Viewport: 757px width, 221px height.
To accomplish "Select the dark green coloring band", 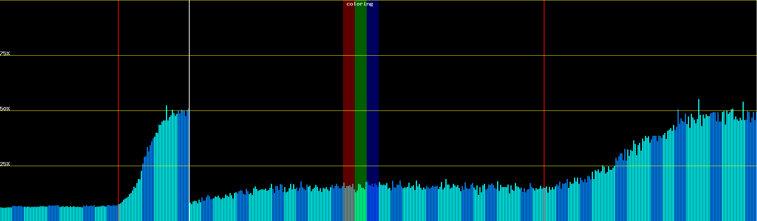I will coord(360,92).
